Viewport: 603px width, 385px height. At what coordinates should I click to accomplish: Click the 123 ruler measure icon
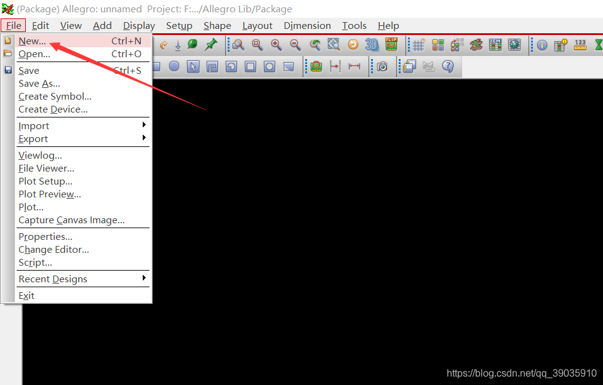[580, 45]
